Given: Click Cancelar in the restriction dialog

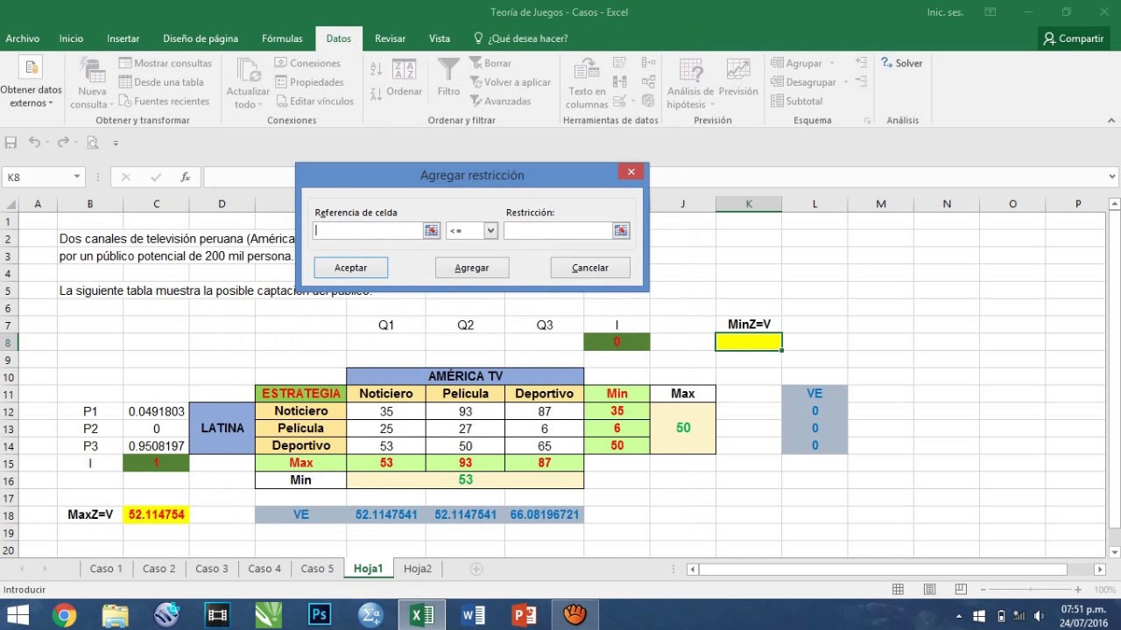Looking at the screenshot, I should (x=590, y=268).
